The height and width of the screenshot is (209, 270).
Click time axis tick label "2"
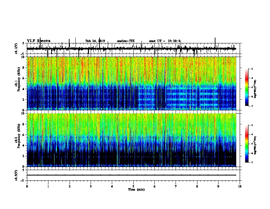click(x=70, y=186)
